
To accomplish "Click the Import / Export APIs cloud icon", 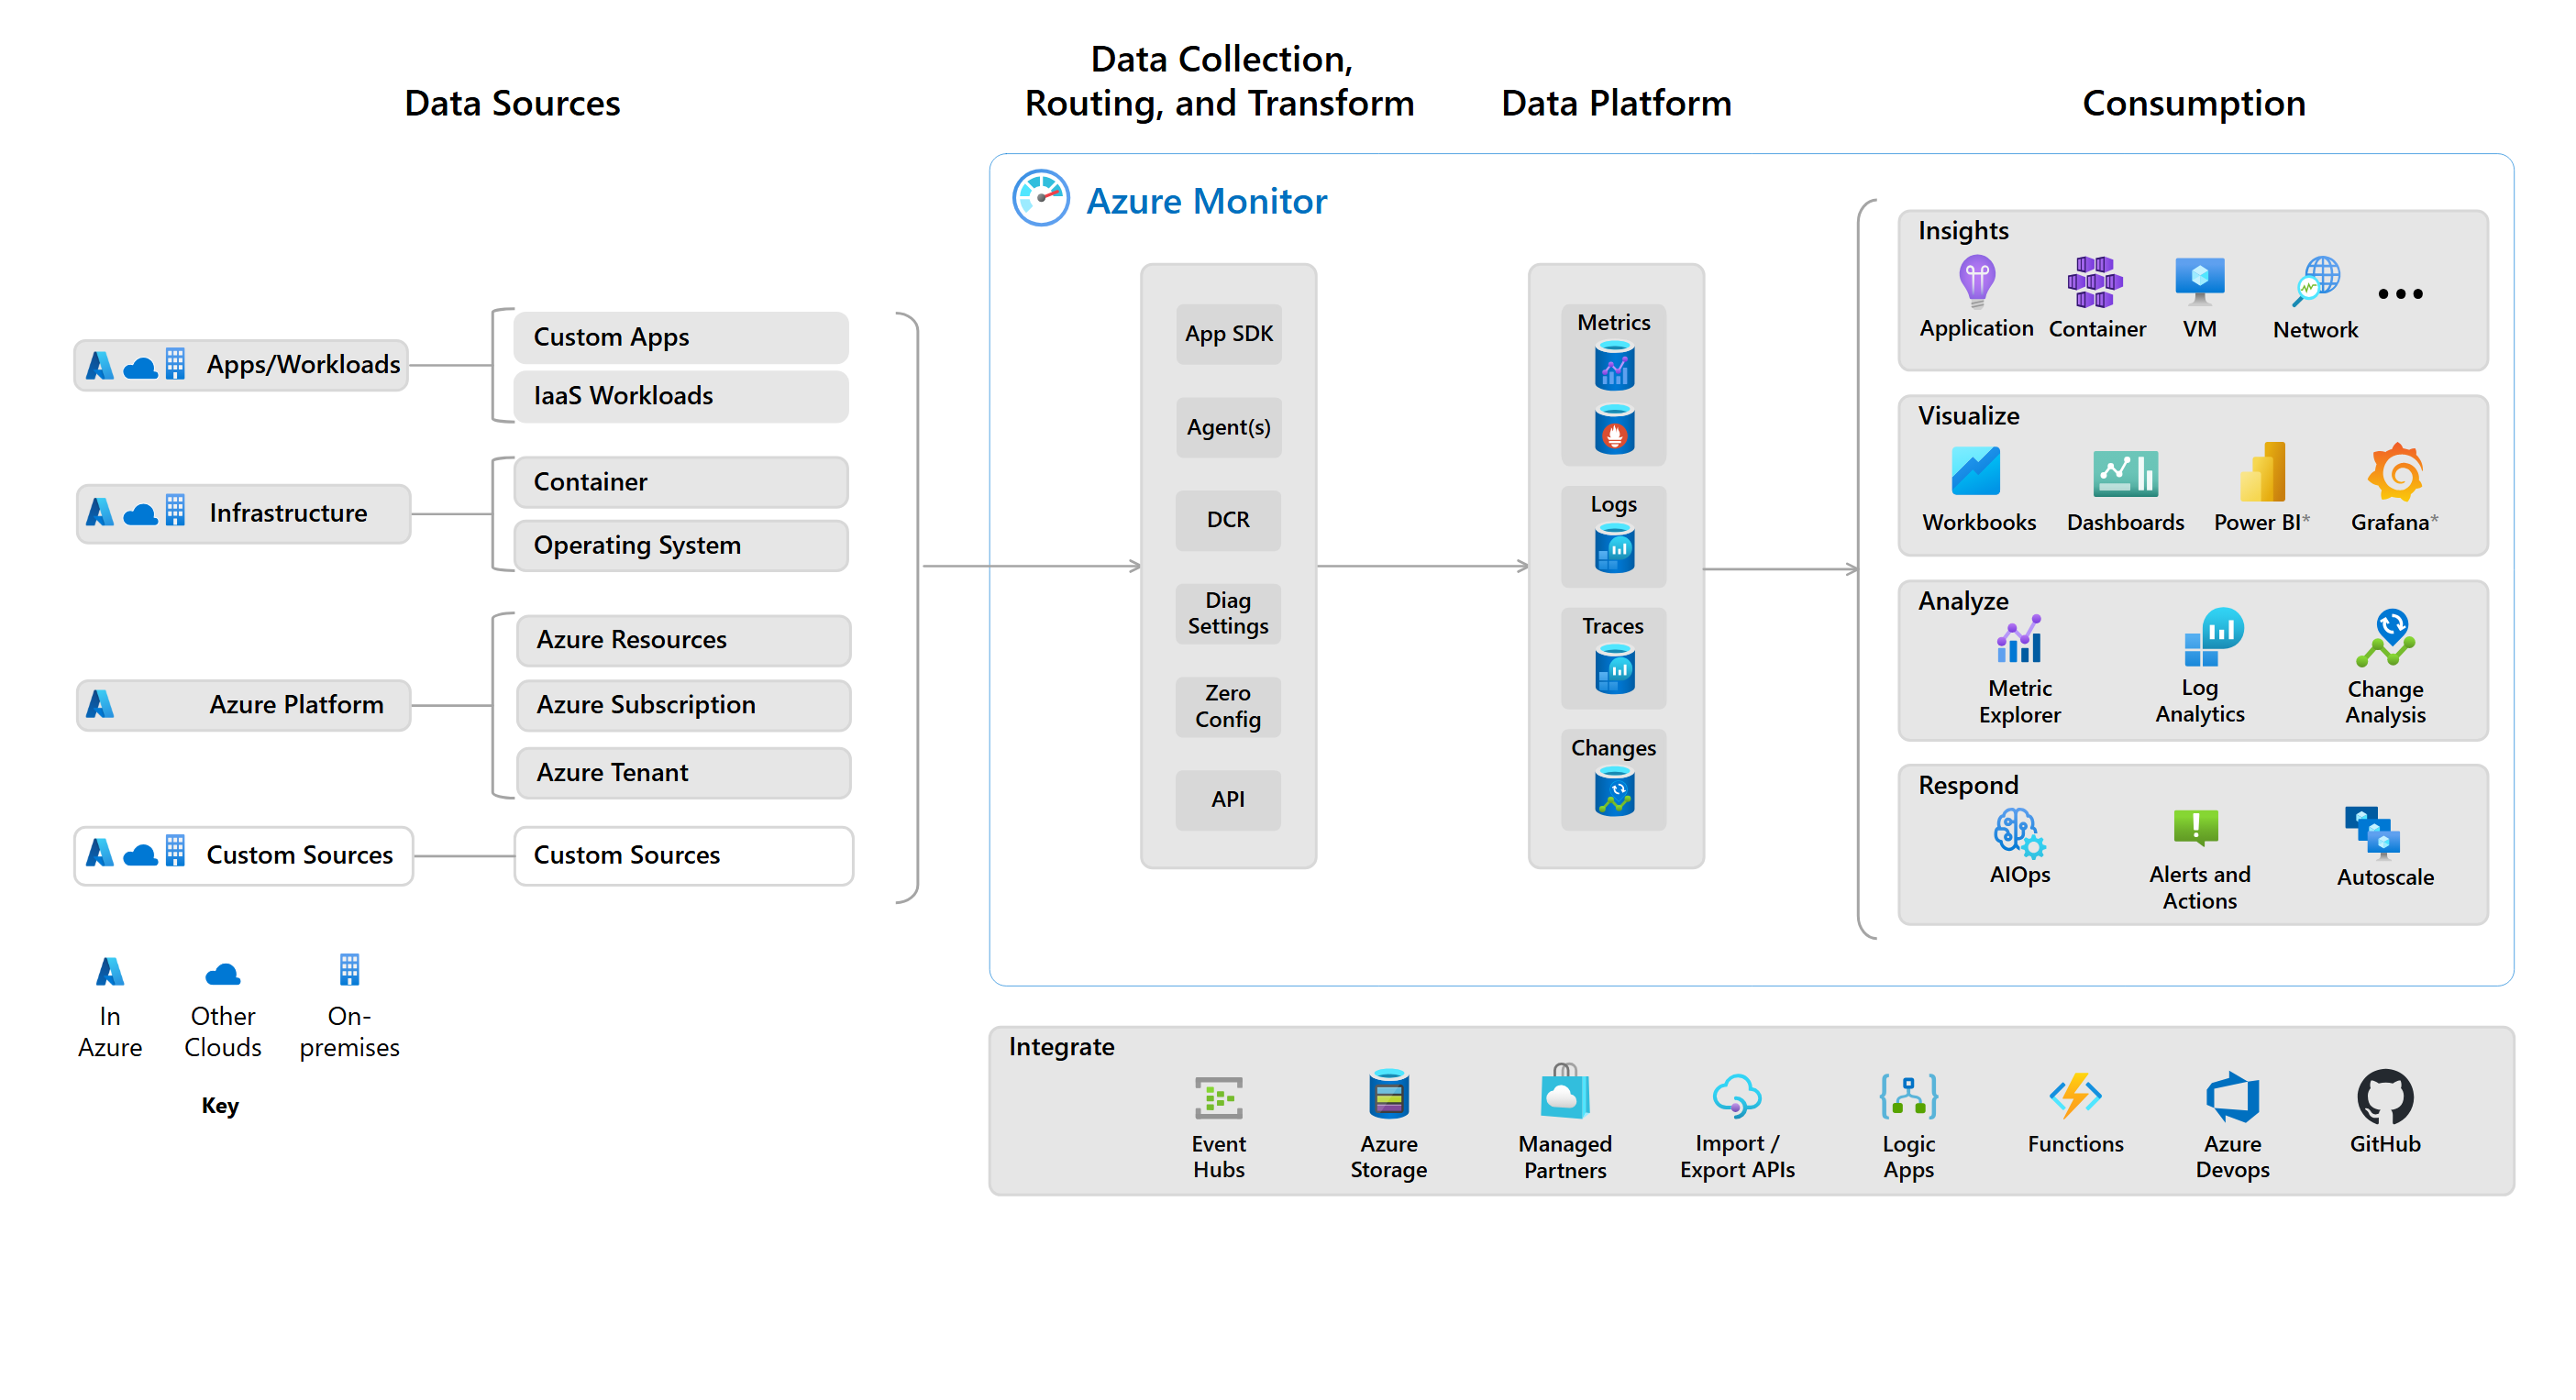I will (x=1737, y=1096).
